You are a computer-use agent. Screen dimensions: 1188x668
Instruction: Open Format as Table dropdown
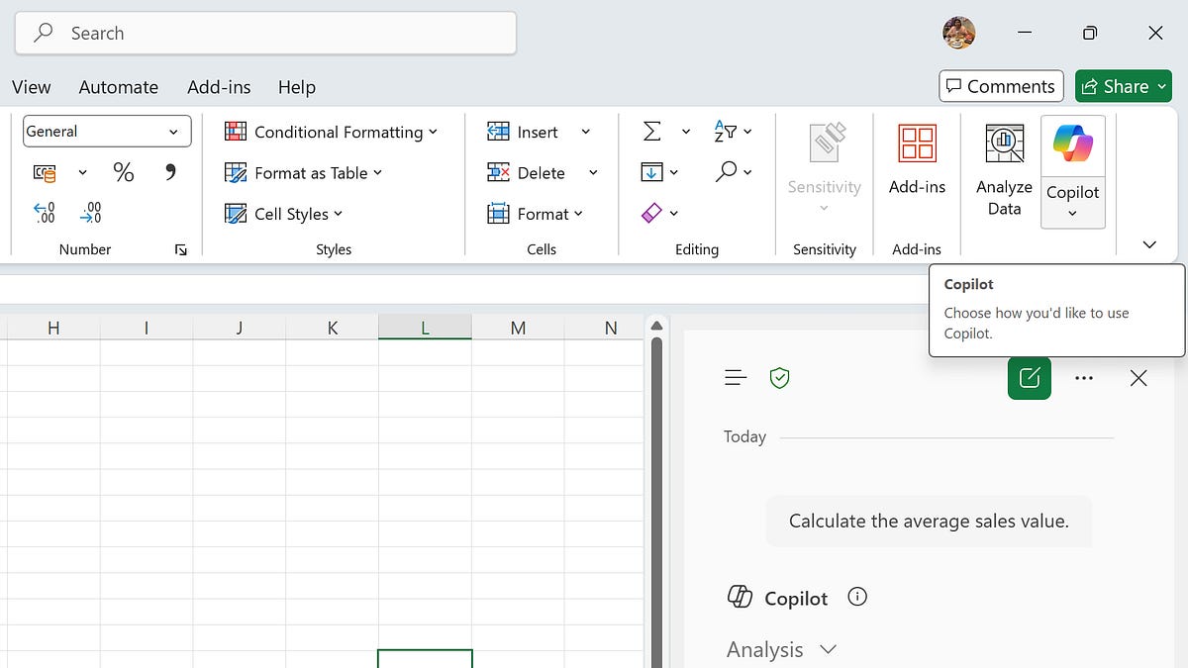(304, 172)
